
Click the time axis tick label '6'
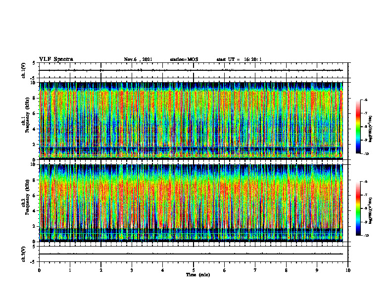225,270
